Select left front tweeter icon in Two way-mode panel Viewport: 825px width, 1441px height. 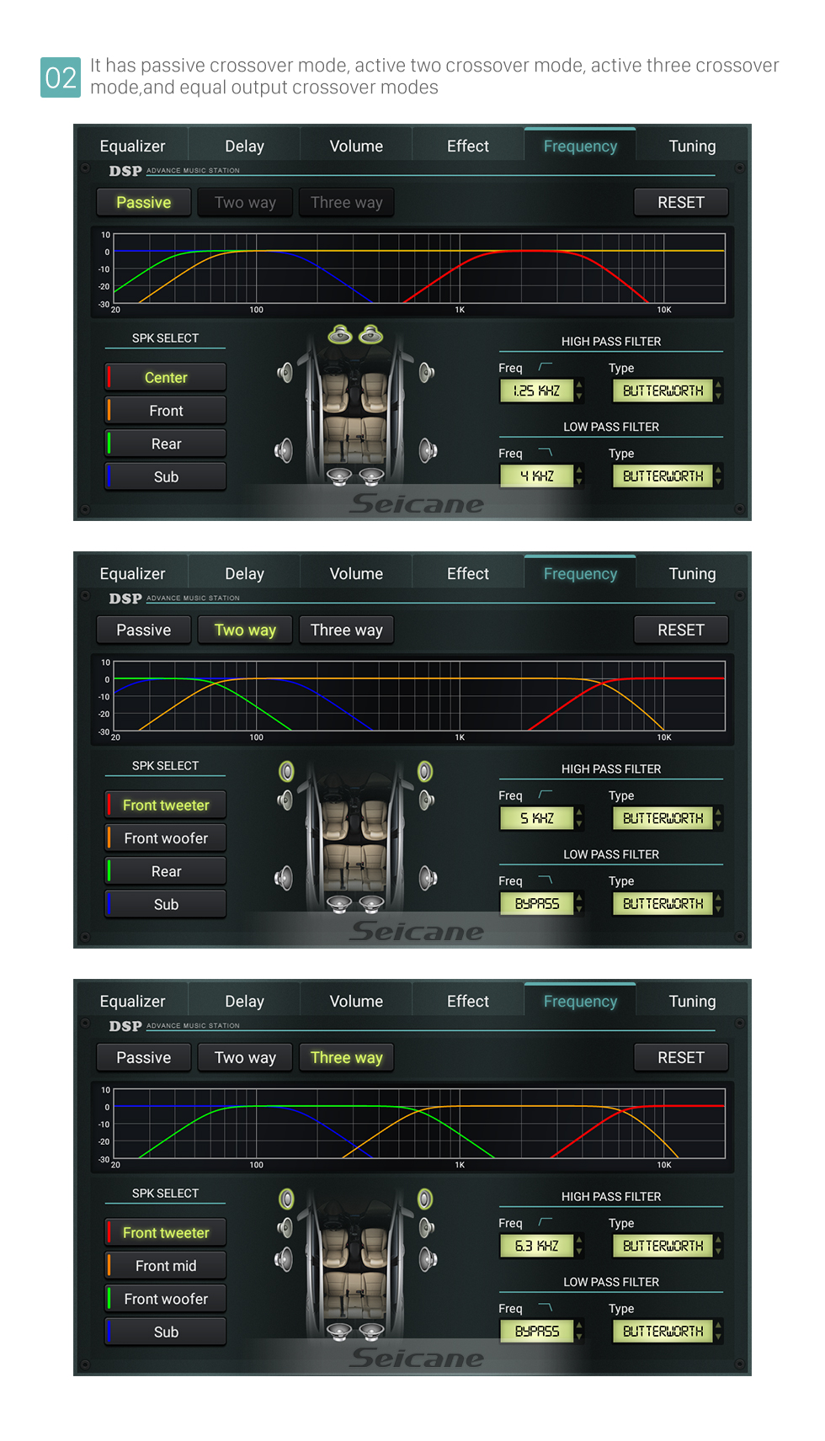click(287, 771)
